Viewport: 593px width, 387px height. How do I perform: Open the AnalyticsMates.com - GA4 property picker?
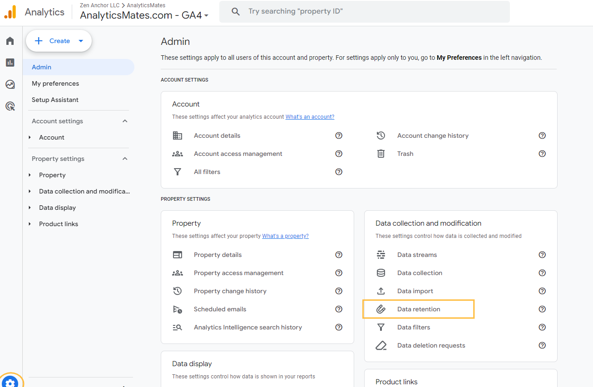144,15
